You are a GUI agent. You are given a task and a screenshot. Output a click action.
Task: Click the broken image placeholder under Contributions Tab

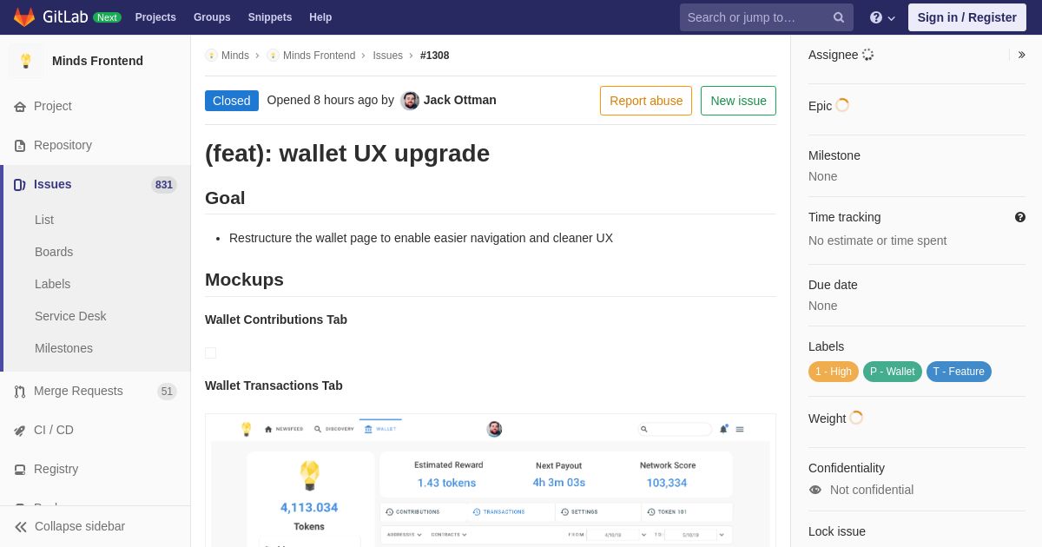[x=210, y=353]
